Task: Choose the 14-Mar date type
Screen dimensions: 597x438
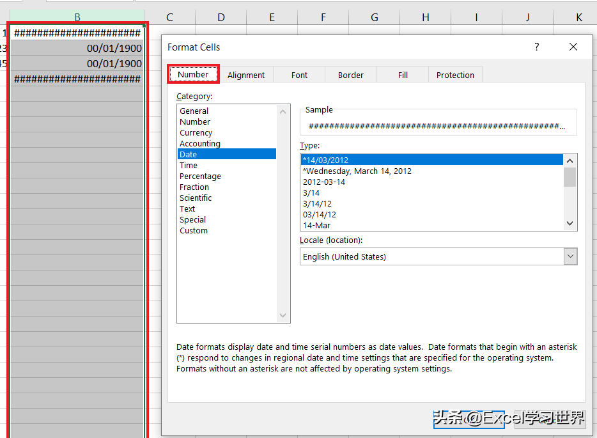Action: 431,225
